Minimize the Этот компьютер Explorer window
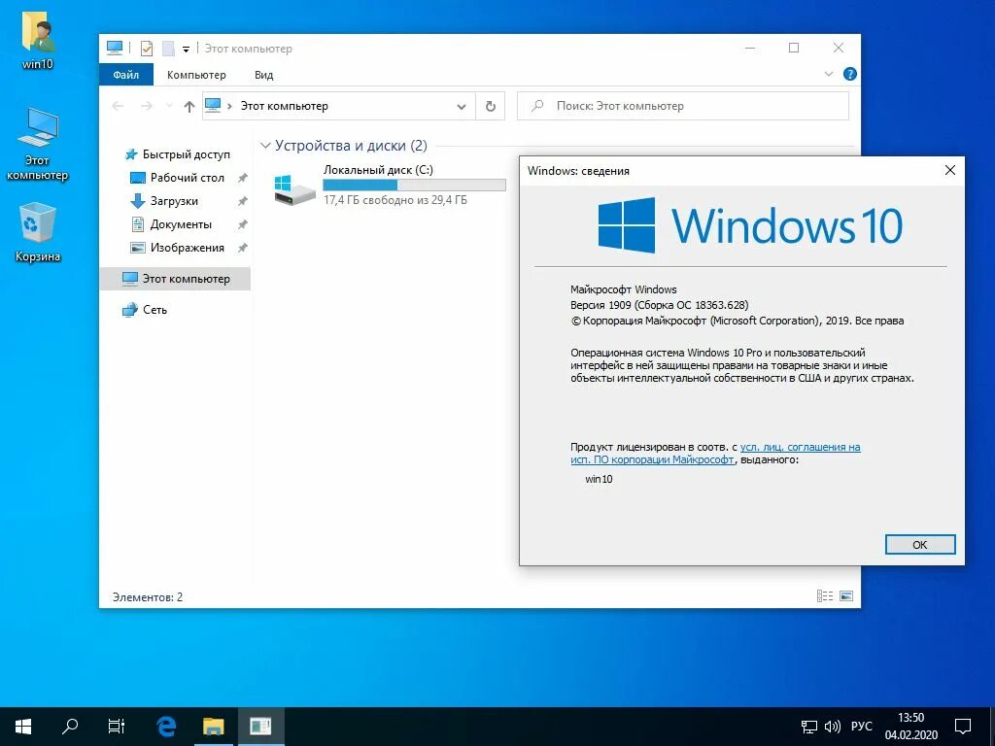Screen dimensions: 995x746 click(751, 49)
